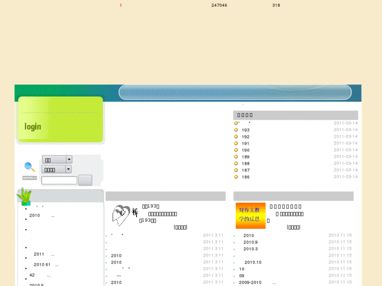Open the sidebar item '42 ...'

click(x=40, y=275)
